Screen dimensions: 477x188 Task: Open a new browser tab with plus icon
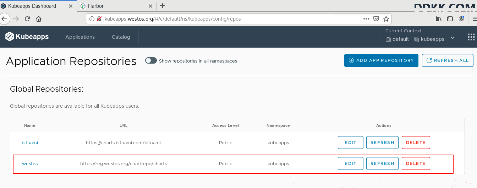[x=163, y=6]
